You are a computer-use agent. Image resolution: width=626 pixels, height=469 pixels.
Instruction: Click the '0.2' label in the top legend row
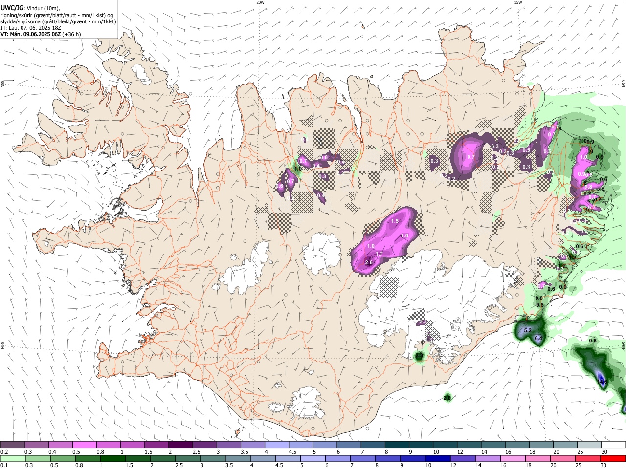click(4, 452)
